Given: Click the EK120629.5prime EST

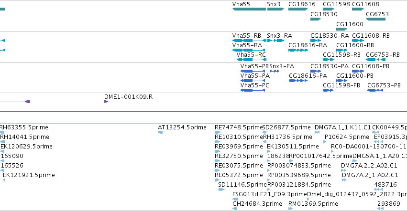Looking at the screenshot, I should pyautogui.click(x=2, y=151).
